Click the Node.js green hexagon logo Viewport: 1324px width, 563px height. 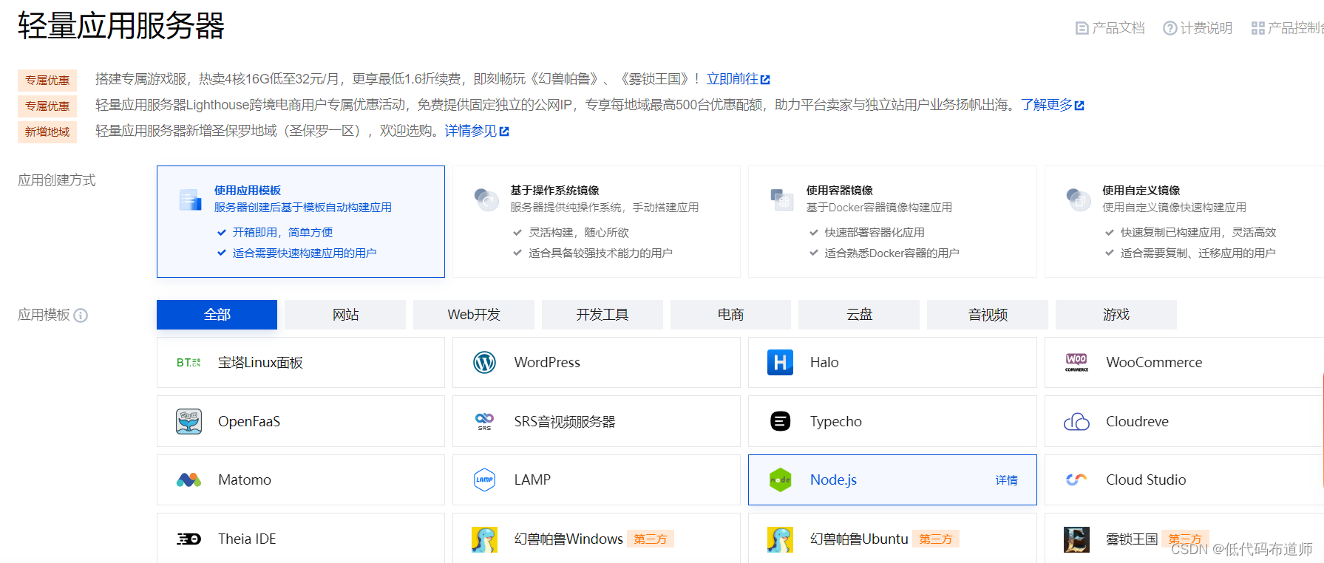[x=780, y=480]
